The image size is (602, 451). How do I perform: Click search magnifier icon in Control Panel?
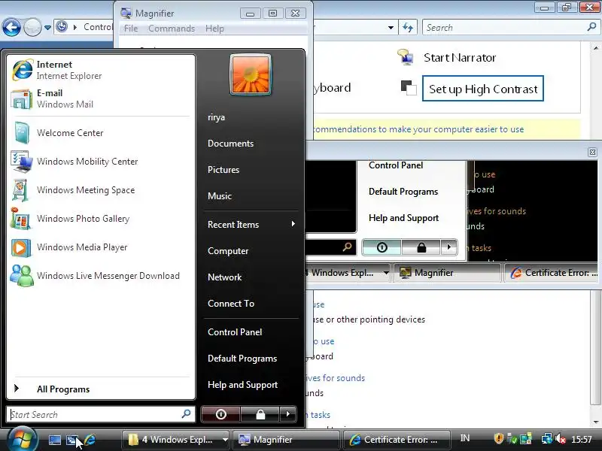coord(591,27)
